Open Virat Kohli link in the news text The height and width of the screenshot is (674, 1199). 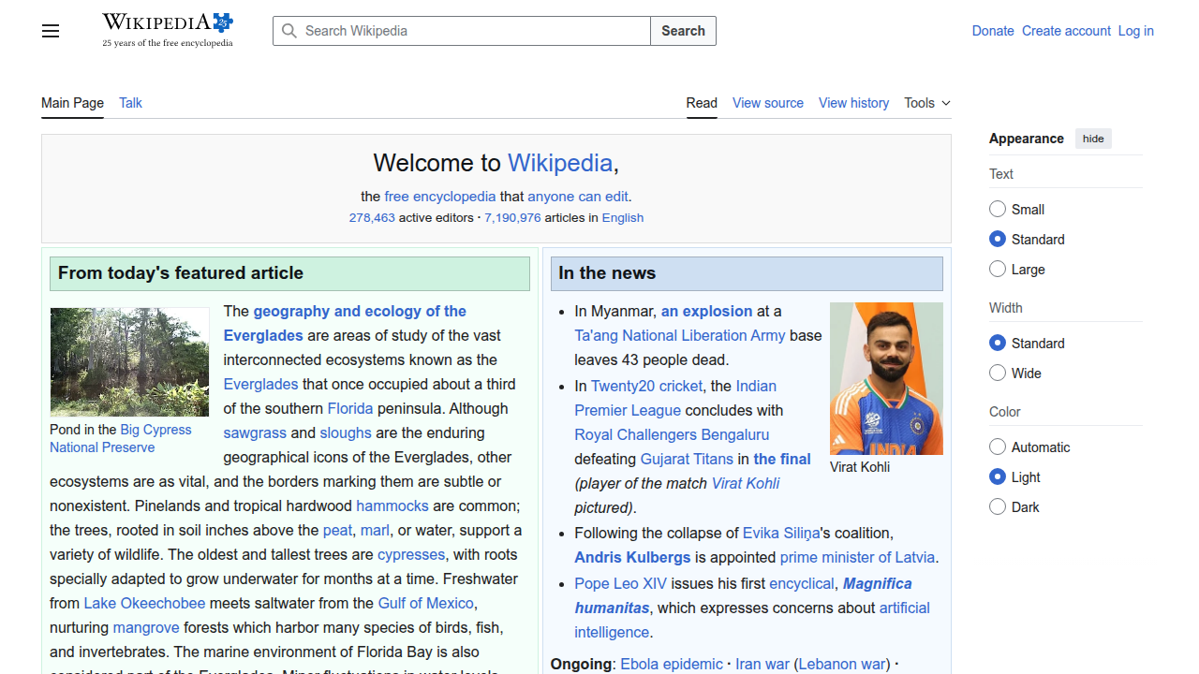point(746,483)
